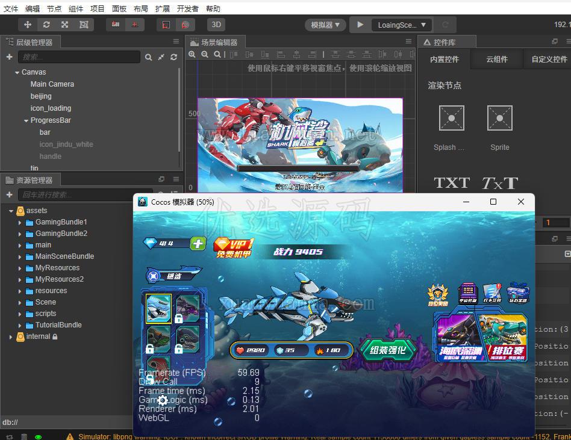Switch to the 自定义控件 tab

pos(549,60)
